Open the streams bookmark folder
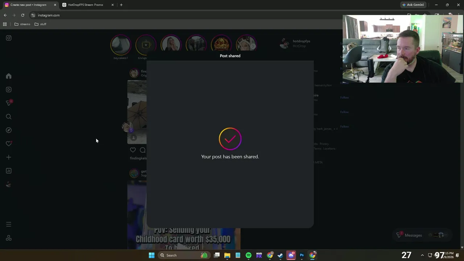This screenshot has width=464, height=261. pos(22,24)
